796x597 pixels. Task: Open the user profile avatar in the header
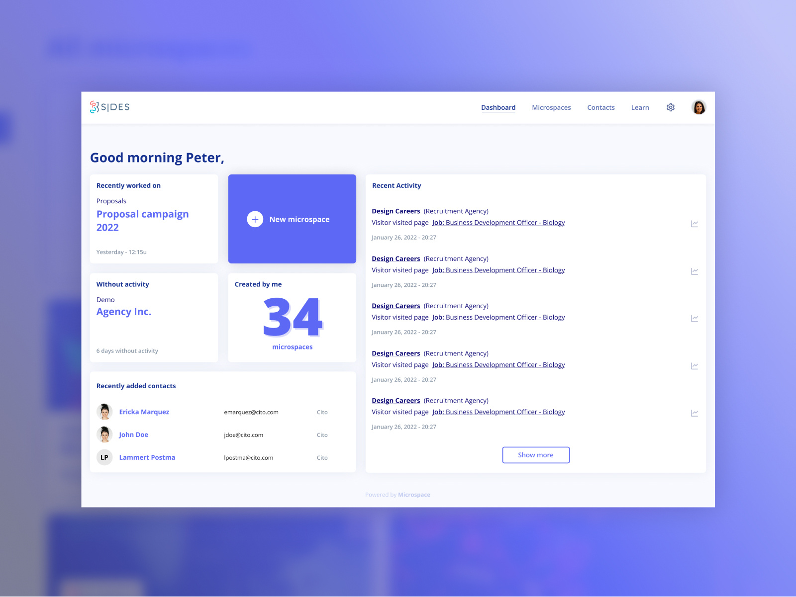(699, 107)
